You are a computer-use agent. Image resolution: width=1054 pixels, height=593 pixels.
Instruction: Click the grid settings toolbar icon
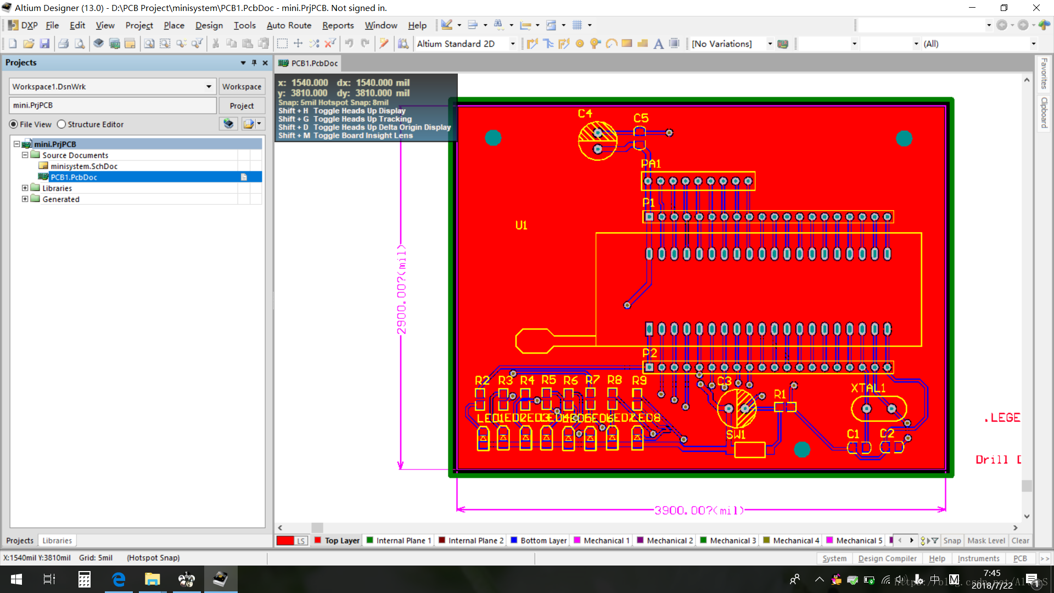click(577, 25)
